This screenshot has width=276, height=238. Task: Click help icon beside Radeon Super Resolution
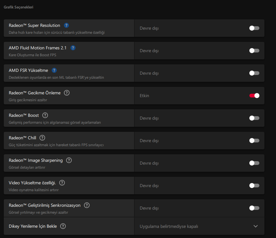[66, 25]
